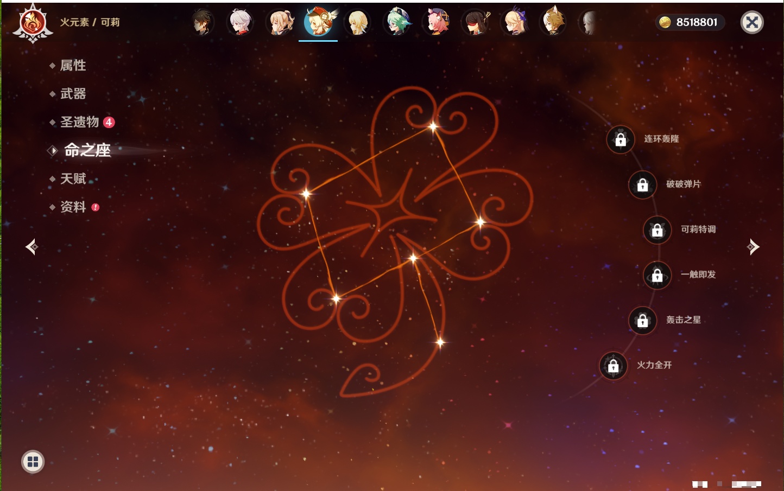Click the Pyro element emblem icon
The image size is (784, 491).
pyautogui.click(x=33, y=23)
